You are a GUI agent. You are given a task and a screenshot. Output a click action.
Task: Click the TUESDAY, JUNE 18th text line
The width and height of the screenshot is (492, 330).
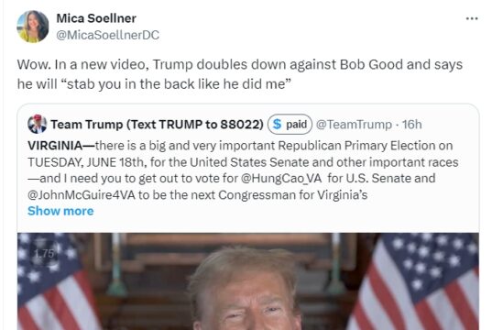(x=243, y=162)
